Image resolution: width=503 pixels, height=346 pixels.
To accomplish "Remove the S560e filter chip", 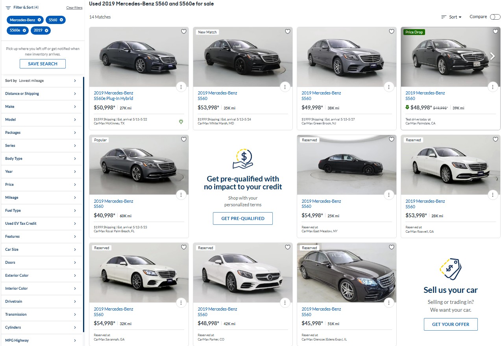I will 24,30.
